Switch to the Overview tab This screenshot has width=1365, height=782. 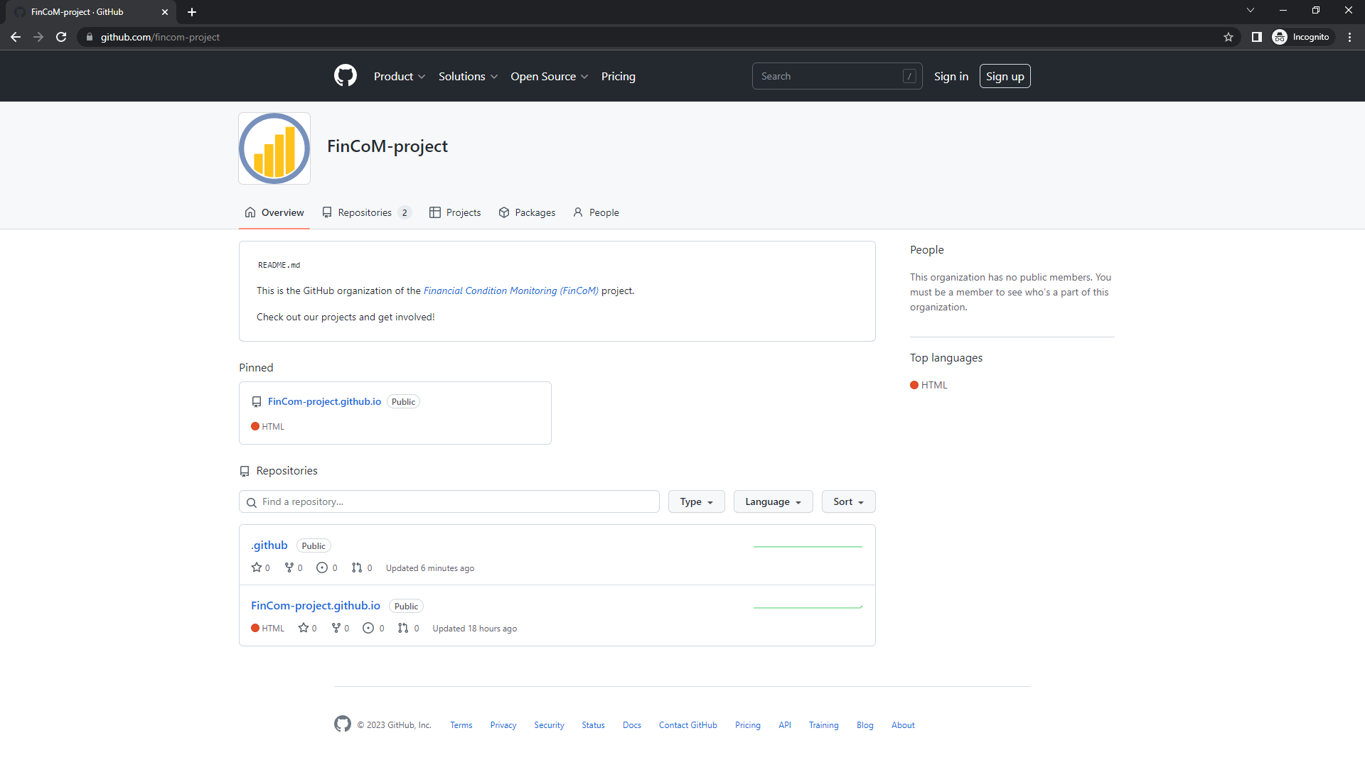274,212
